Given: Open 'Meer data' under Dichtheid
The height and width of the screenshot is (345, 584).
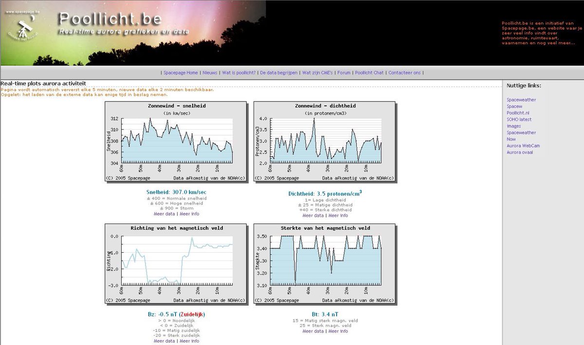Looking at the screenshot, I should (313, 215).
